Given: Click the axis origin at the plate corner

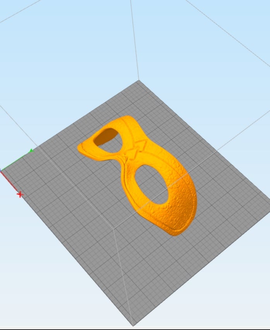Looking at the screenshot, I should [1, 171].
